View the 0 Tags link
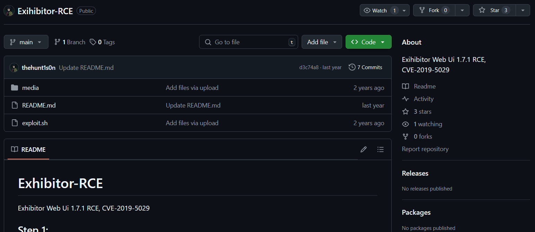 102,42
